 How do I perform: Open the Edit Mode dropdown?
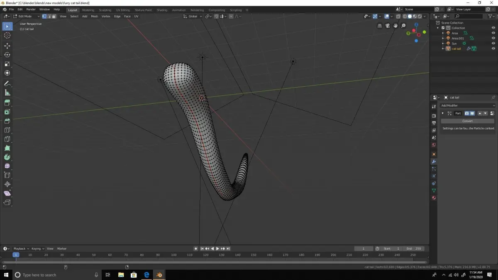(26, 16)
